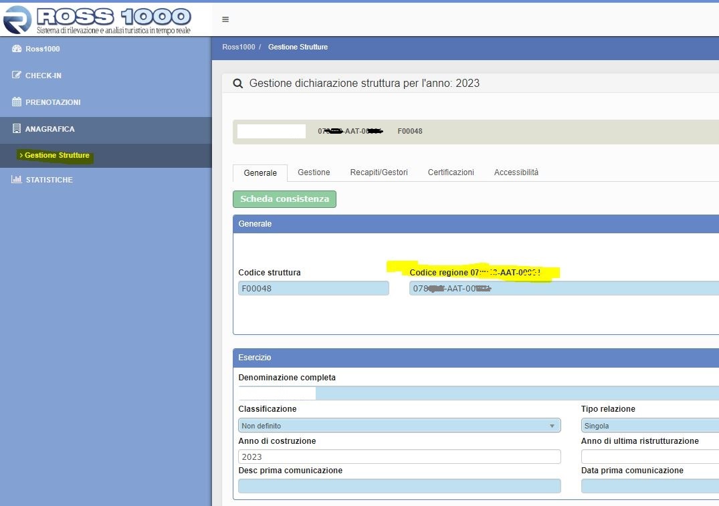Click the Ross1000 breadcrumb link
The width and height of the screenshot is (719, 506).
(238, 47)
